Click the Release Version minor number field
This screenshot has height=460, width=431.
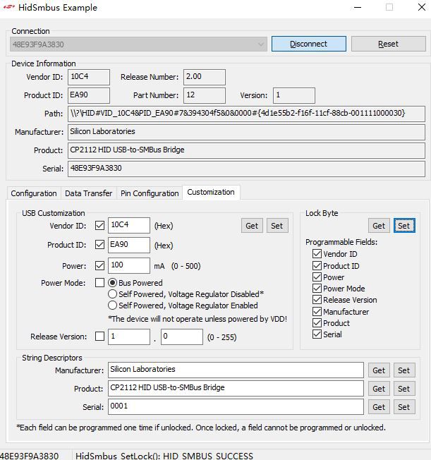coord(182,337)
